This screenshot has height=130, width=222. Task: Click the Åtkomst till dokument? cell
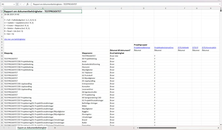click(x=121, y=50)
